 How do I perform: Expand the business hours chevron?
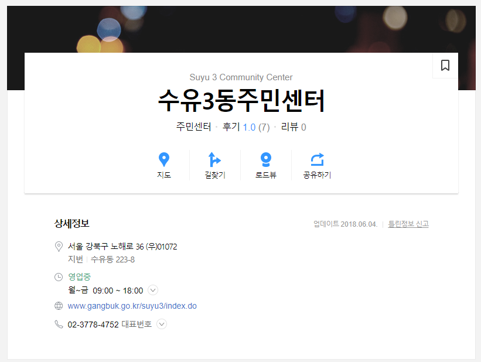tap(153, 290)
